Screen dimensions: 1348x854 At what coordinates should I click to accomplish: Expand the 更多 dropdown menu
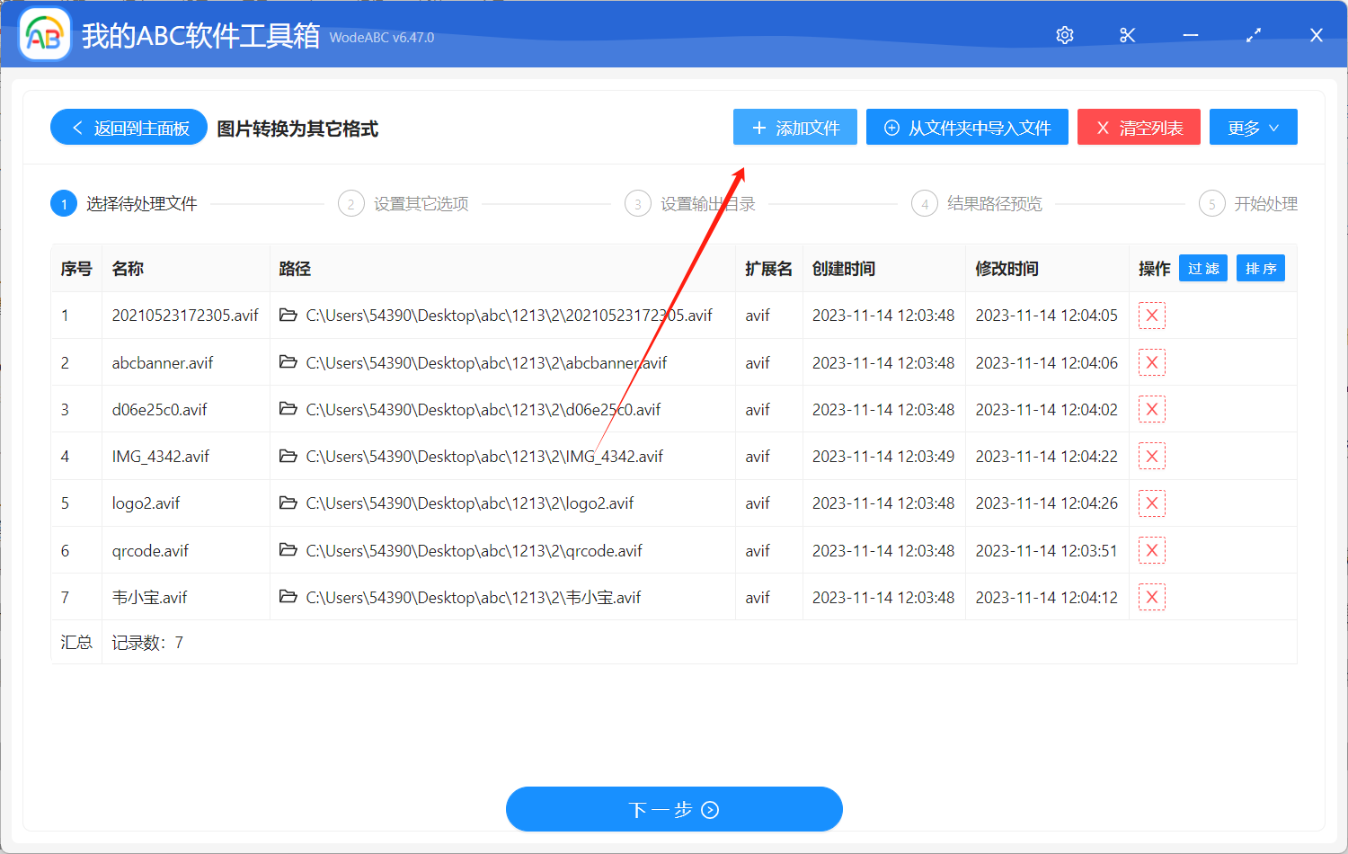tap(1253, 127)
